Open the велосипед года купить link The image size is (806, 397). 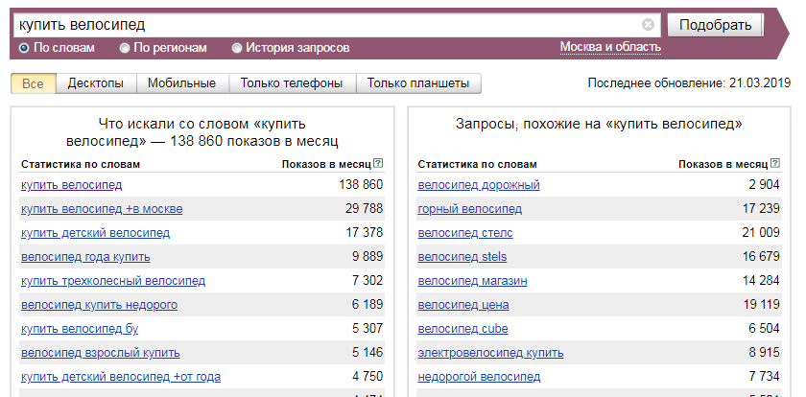coord(85,256)
